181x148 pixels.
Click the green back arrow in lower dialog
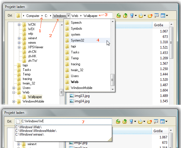tap(119, 121)
